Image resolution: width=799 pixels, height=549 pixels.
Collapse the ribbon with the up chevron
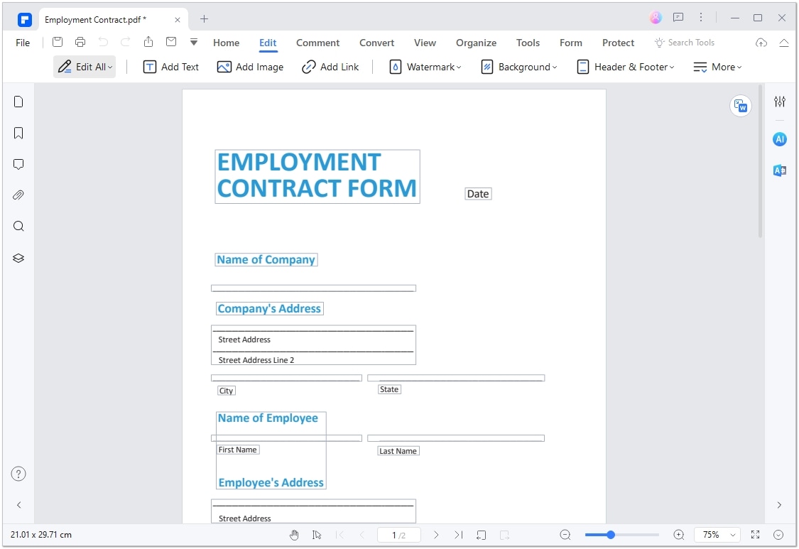tap(784, 43)
